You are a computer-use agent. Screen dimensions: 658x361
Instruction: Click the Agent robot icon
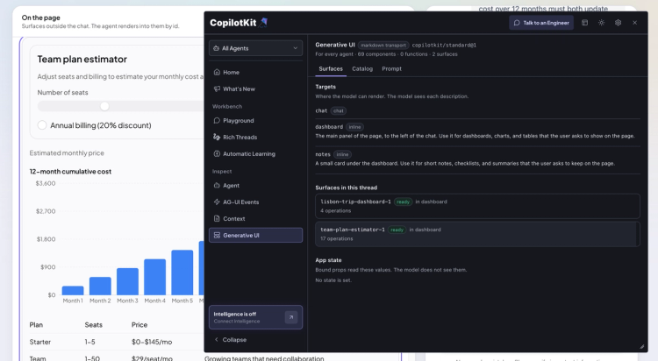click(x=217, y=186)
